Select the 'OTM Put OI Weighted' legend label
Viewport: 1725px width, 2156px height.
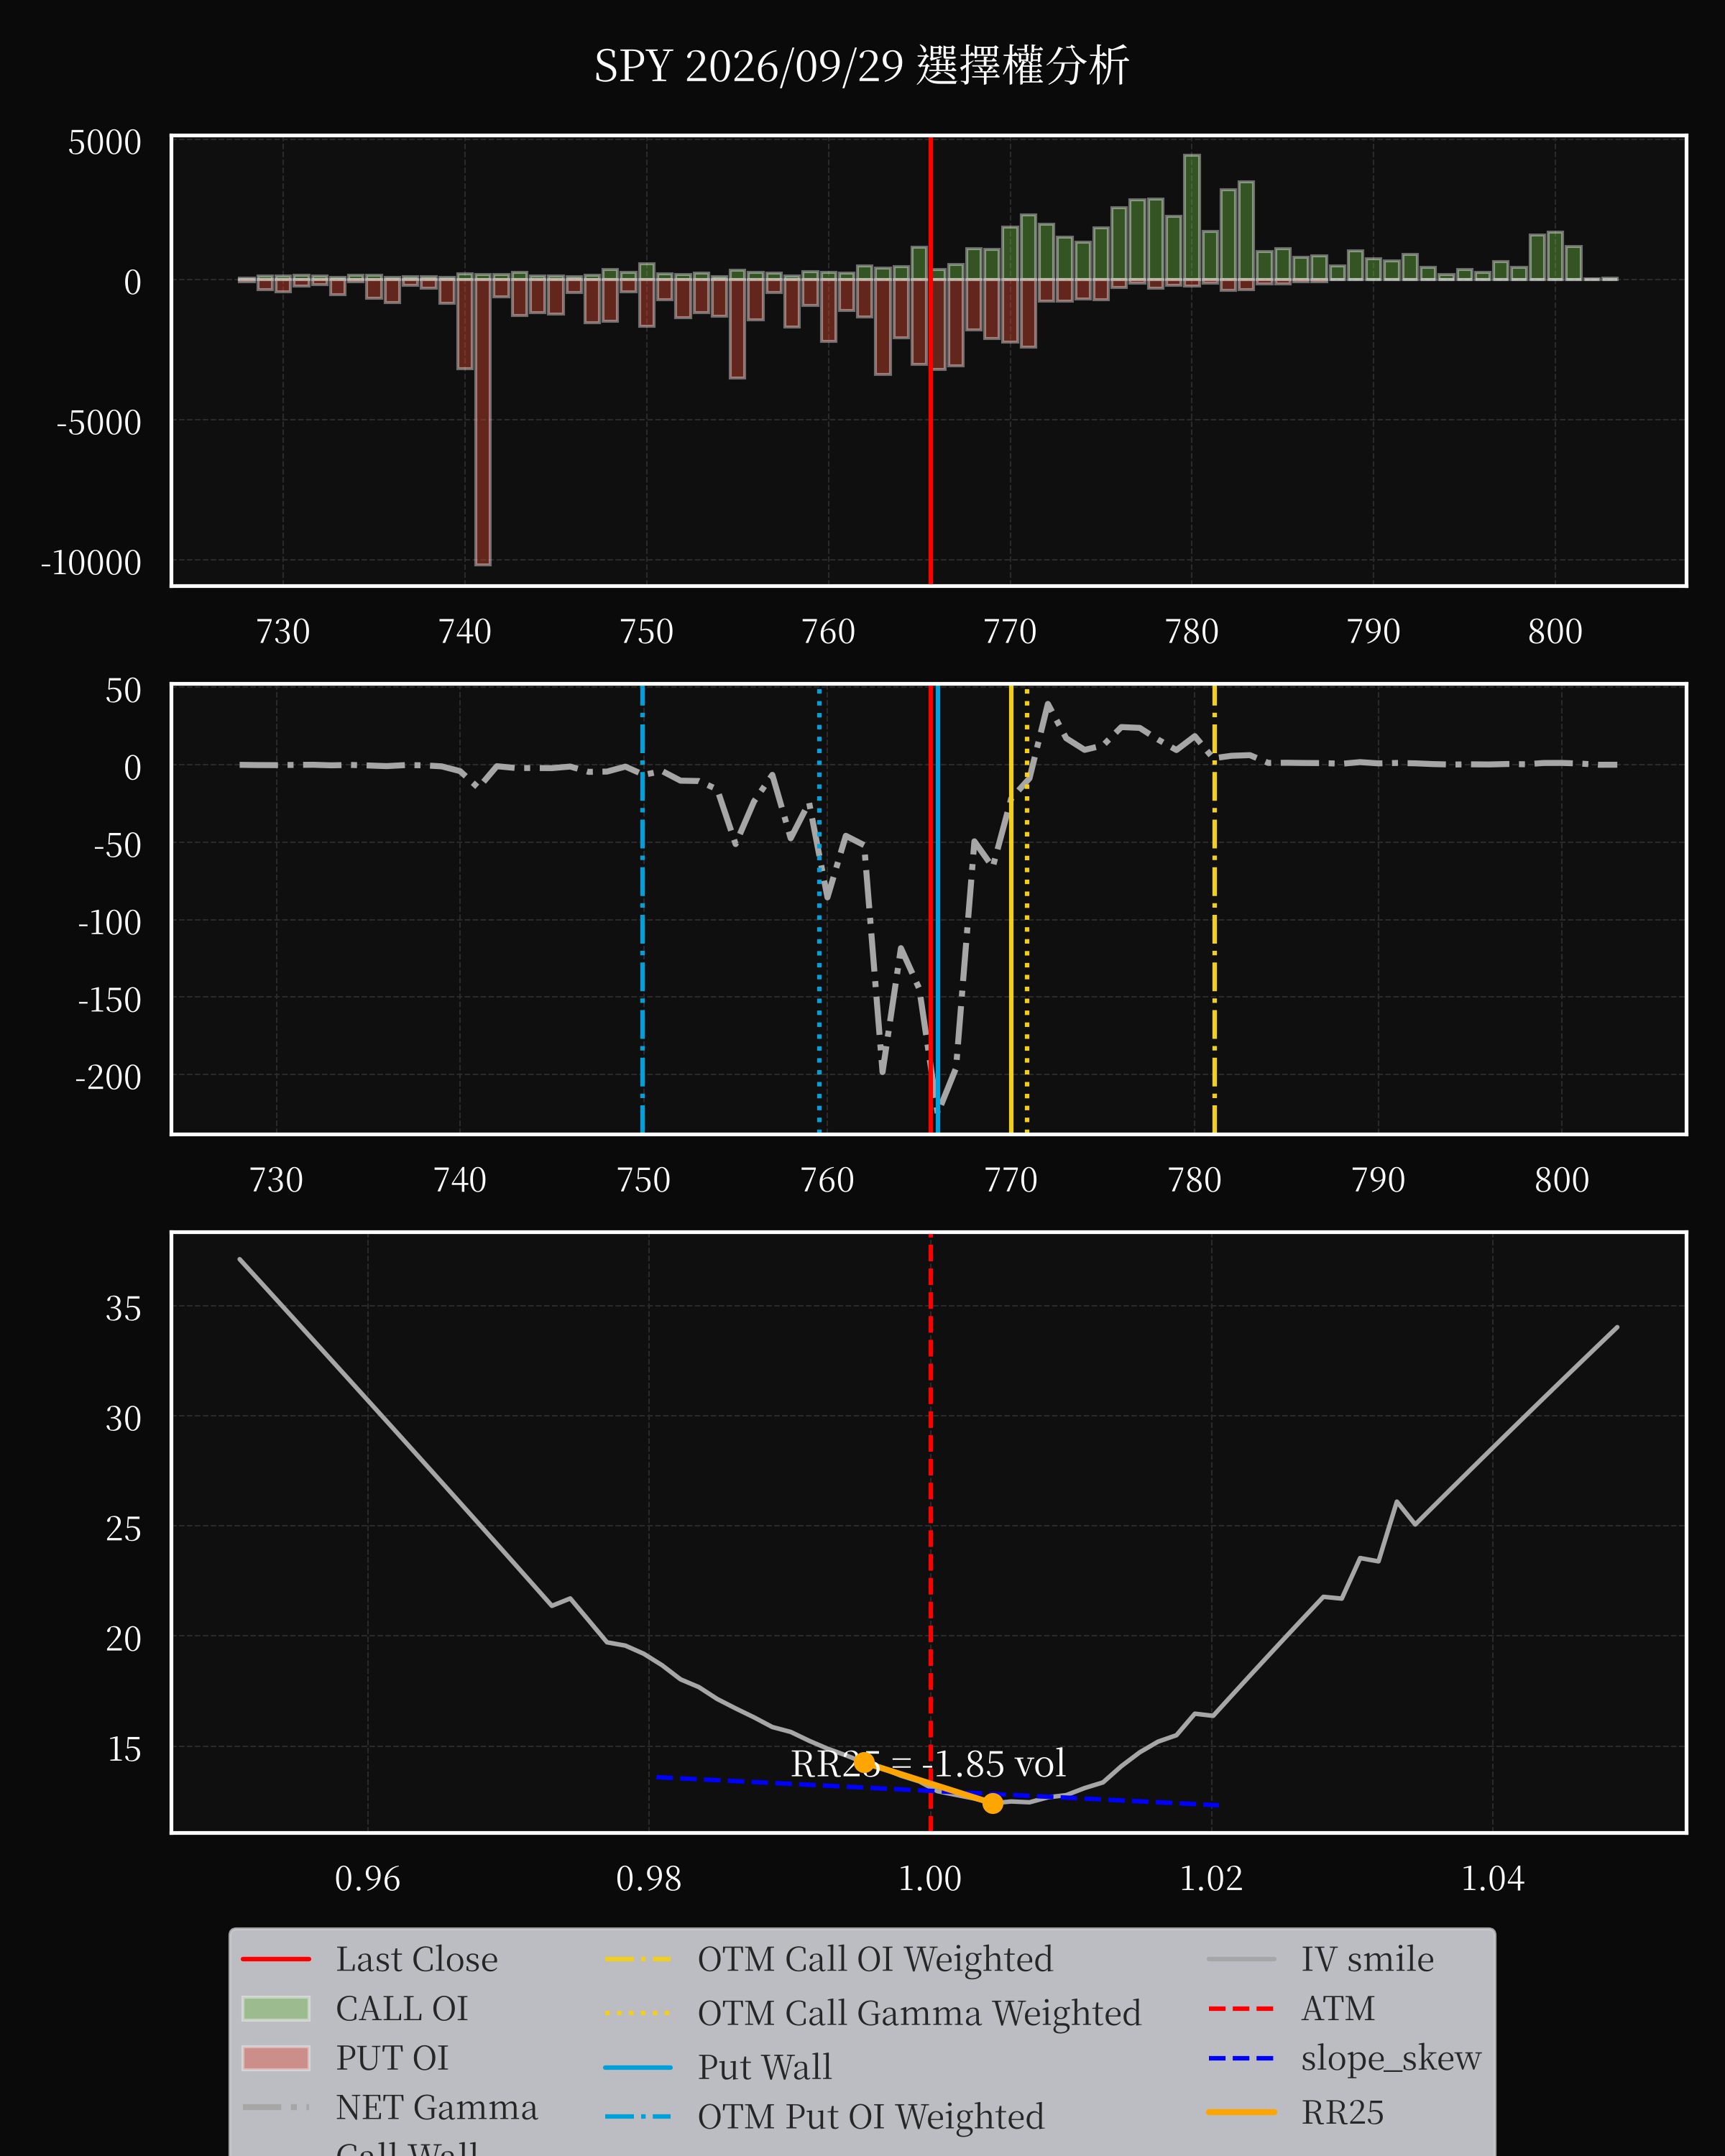pos(870,2117)
